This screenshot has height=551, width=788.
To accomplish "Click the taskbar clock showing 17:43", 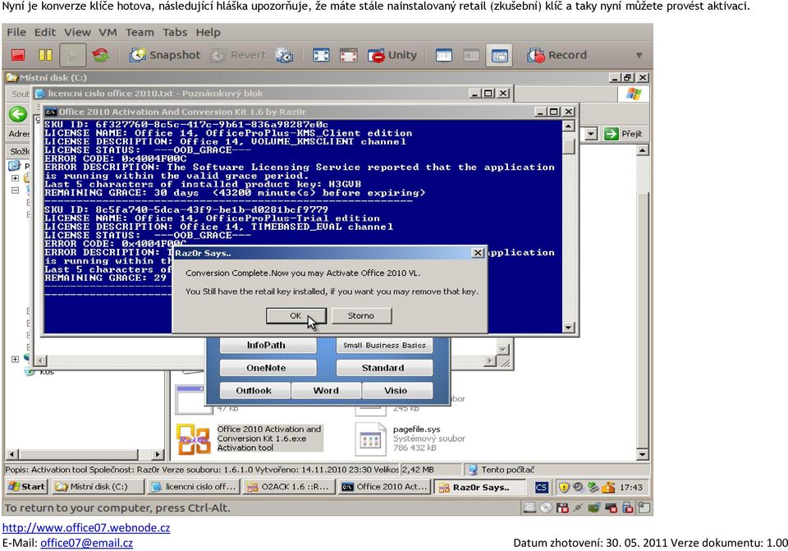I will [x=631, y=487].
